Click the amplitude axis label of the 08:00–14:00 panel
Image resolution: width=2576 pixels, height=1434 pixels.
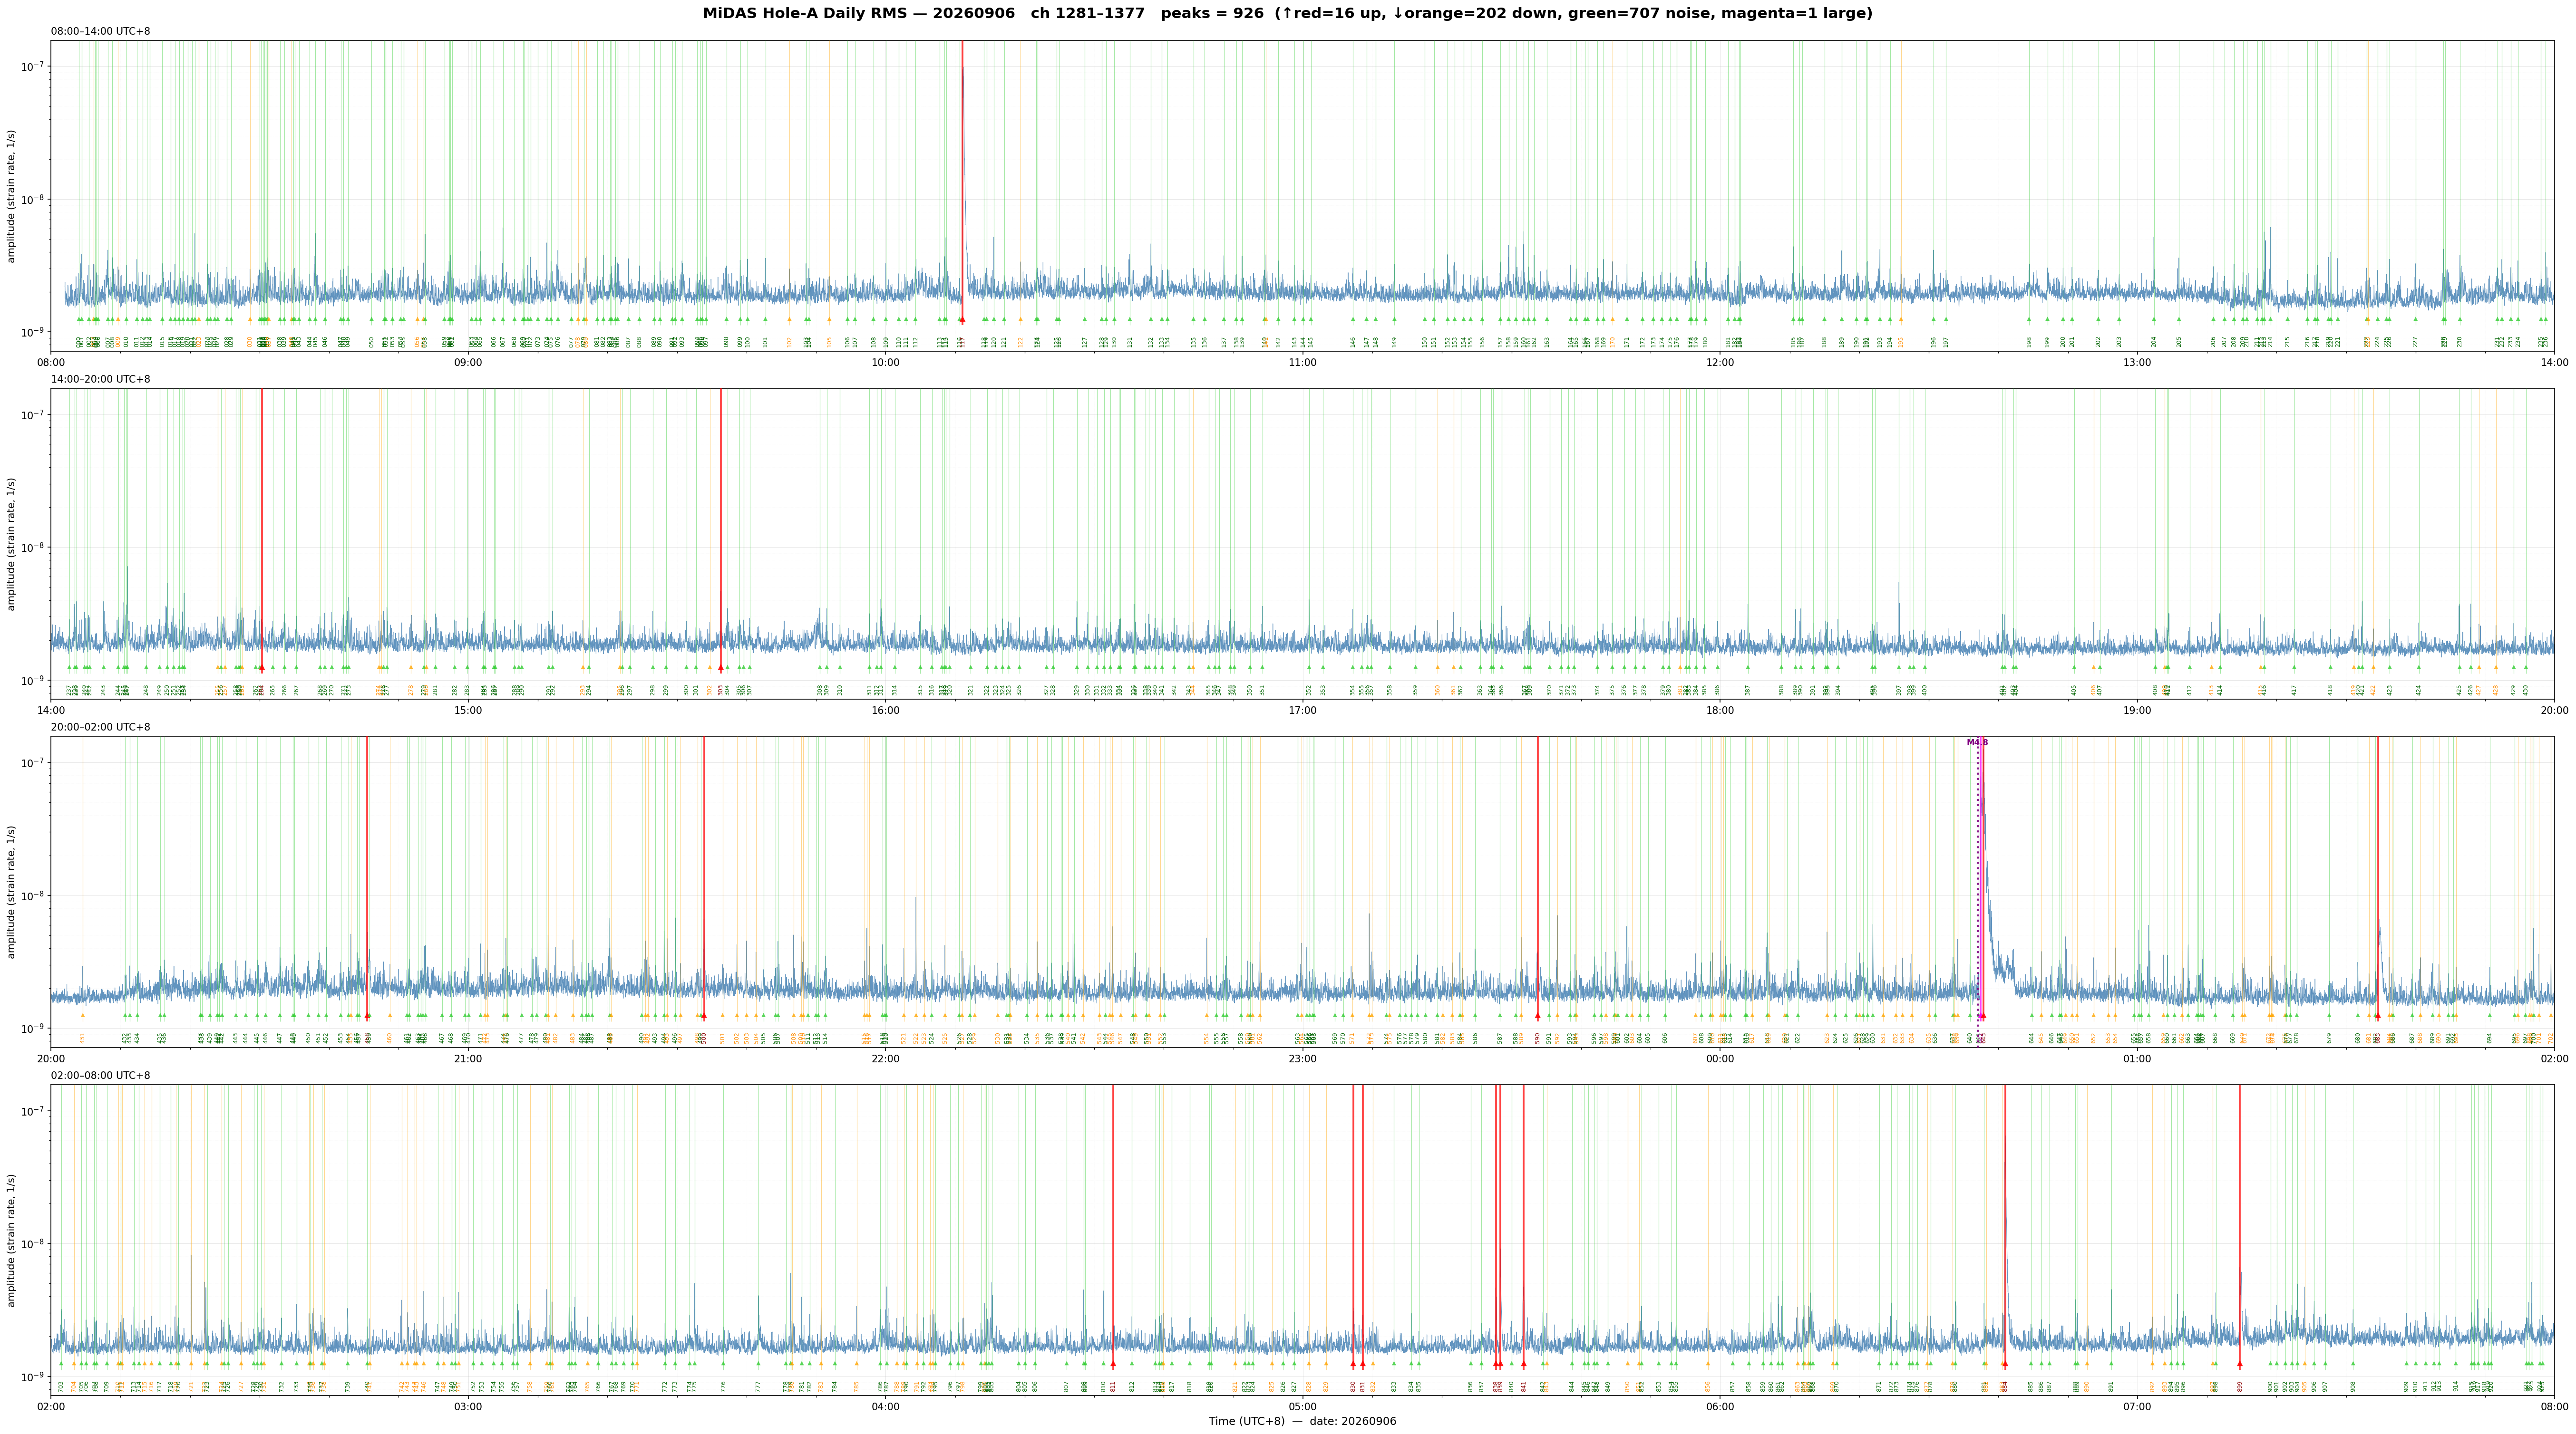(12, 196)
